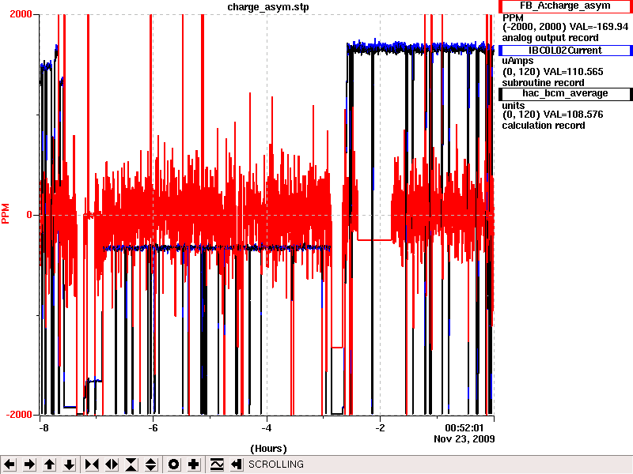
Task: Click the PPM y-axis title
Action: [6, 213]
